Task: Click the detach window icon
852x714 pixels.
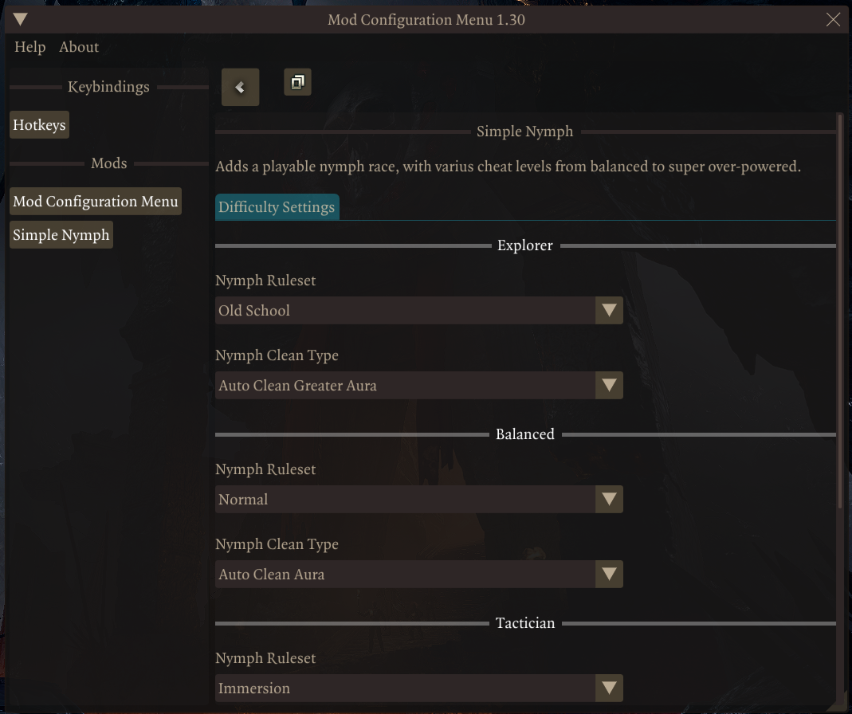Action: 298,82
